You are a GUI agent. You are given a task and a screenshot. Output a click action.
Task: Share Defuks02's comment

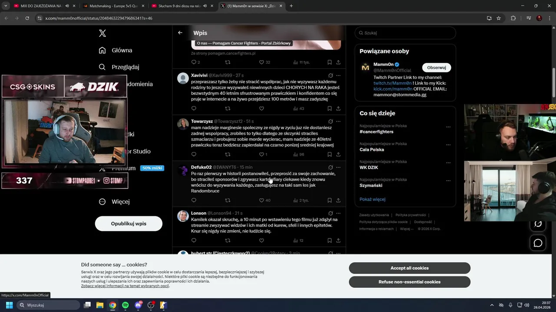338,200
